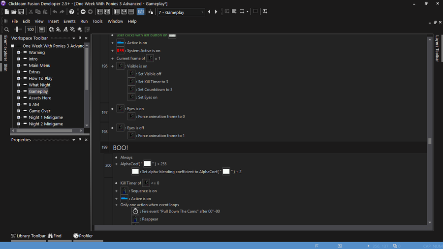Screen dimensions: 443x249
Task: Close the Properties panel
Action: 86,140
